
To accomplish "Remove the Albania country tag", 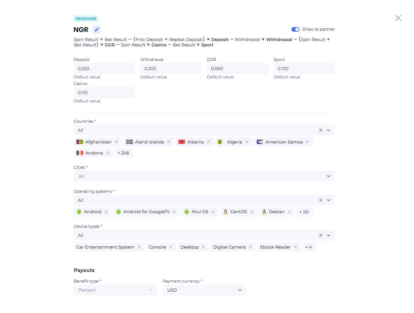I will tap(208, 142).
